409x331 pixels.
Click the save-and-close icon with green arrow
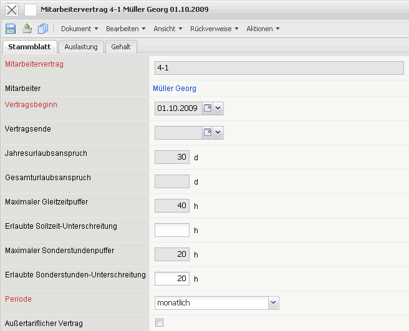tap(27, 29)
